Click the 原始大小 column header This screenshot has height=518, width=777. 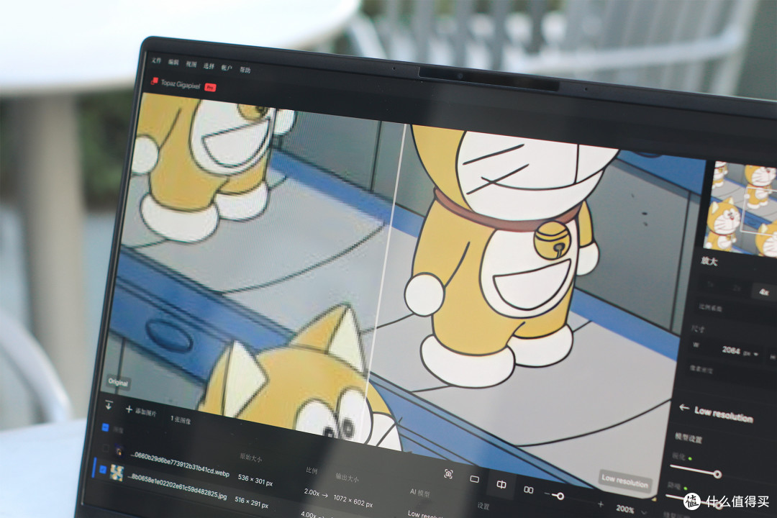pos(251,458)
